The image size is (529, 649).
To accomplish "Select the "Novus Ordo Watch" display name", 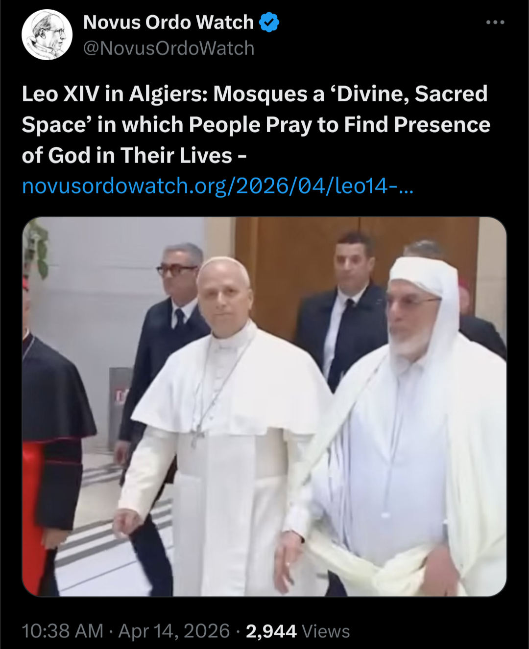I will [x=168, y=23].
